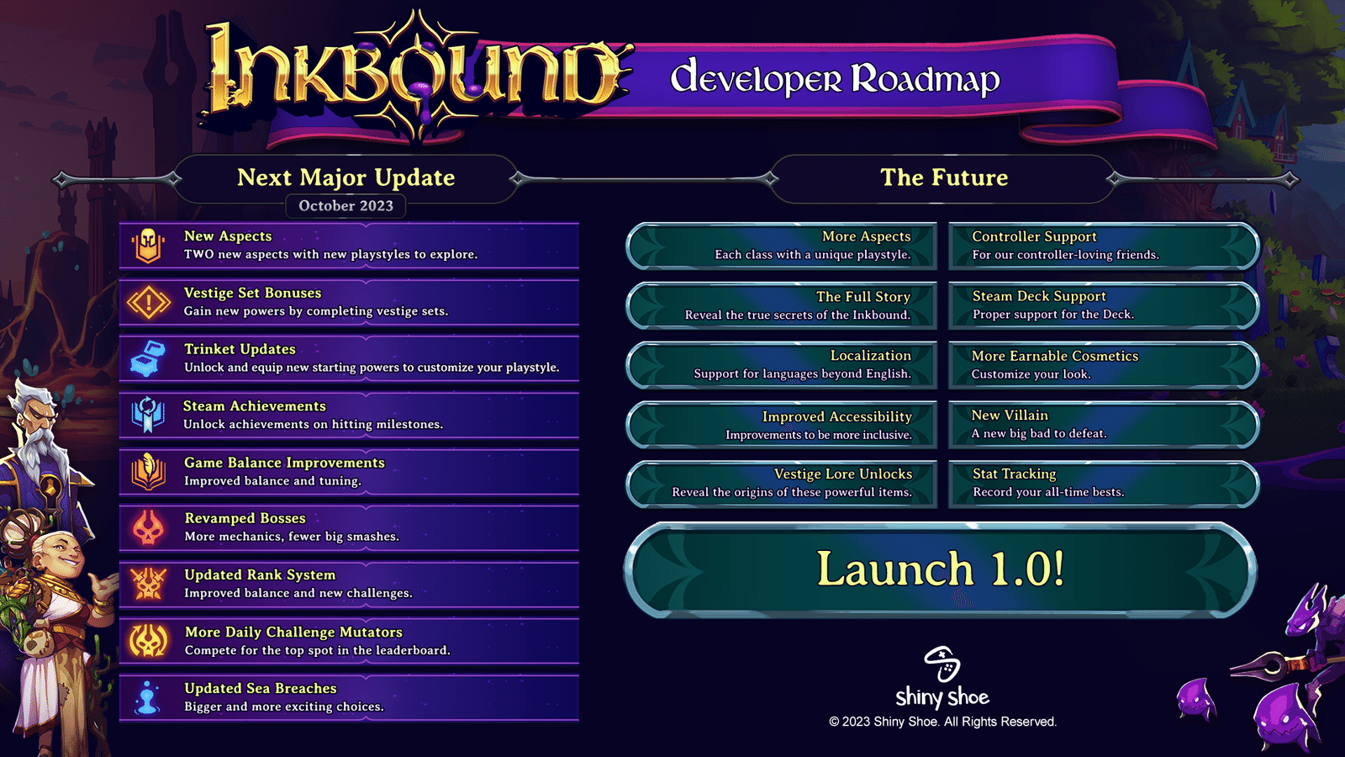The height and width of the screenshot is (757, 1345).
Task: Click the Shiny Shoe logo
Action: [x=942, y=678]
